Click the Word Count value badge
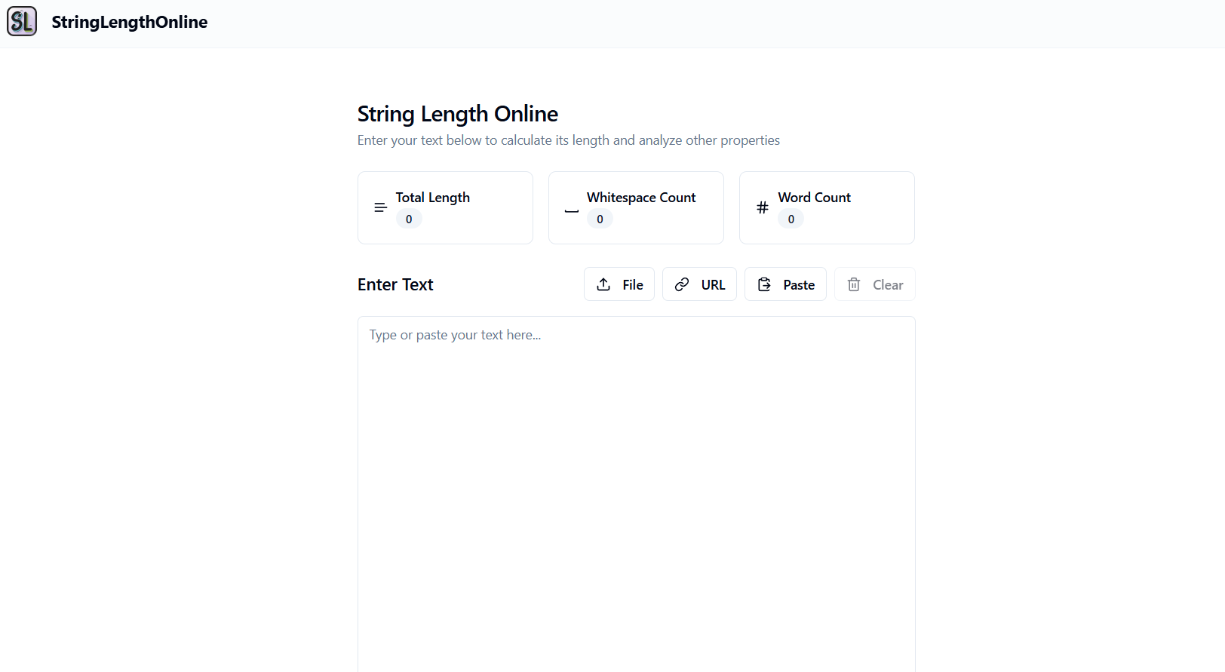 [791, 219]
